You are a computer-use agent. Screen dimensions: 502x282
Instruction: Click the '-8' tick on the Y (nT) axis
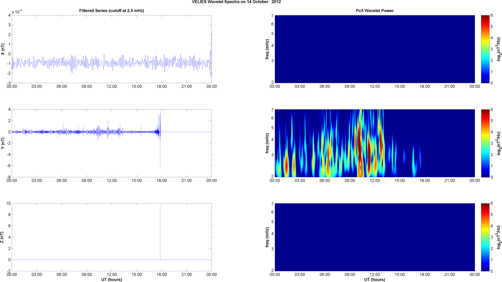8,177
